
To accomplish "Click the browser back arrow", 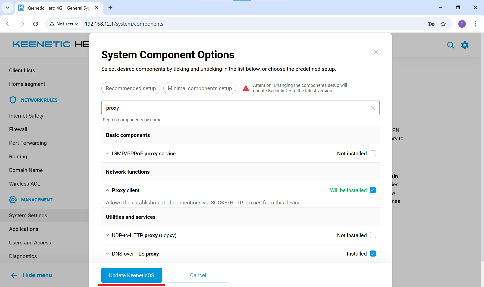I will pos(8,24).
